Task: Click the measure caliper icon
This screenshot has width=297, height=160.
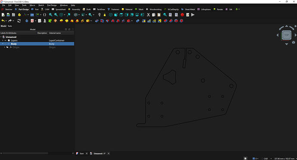Action: point(99,15)
